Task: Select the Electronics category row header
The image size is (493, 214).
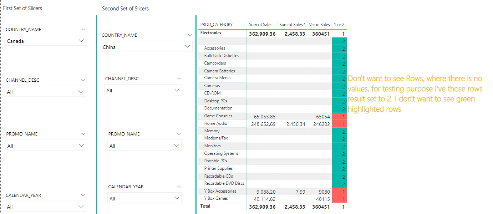Action: coord(211,33)
